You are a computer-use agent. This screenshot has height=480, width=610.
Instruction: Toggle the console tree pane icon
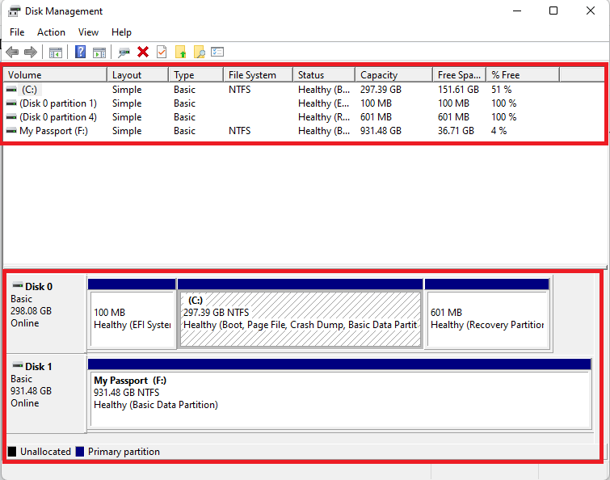(x=55, y=53)
